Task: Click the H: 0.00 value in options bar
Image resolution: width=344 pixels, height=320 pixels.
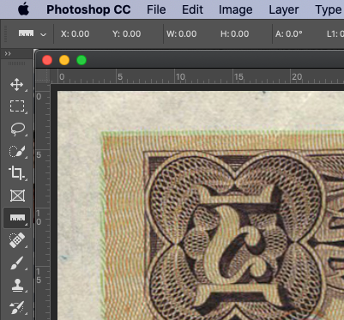Action: [234, 34]
